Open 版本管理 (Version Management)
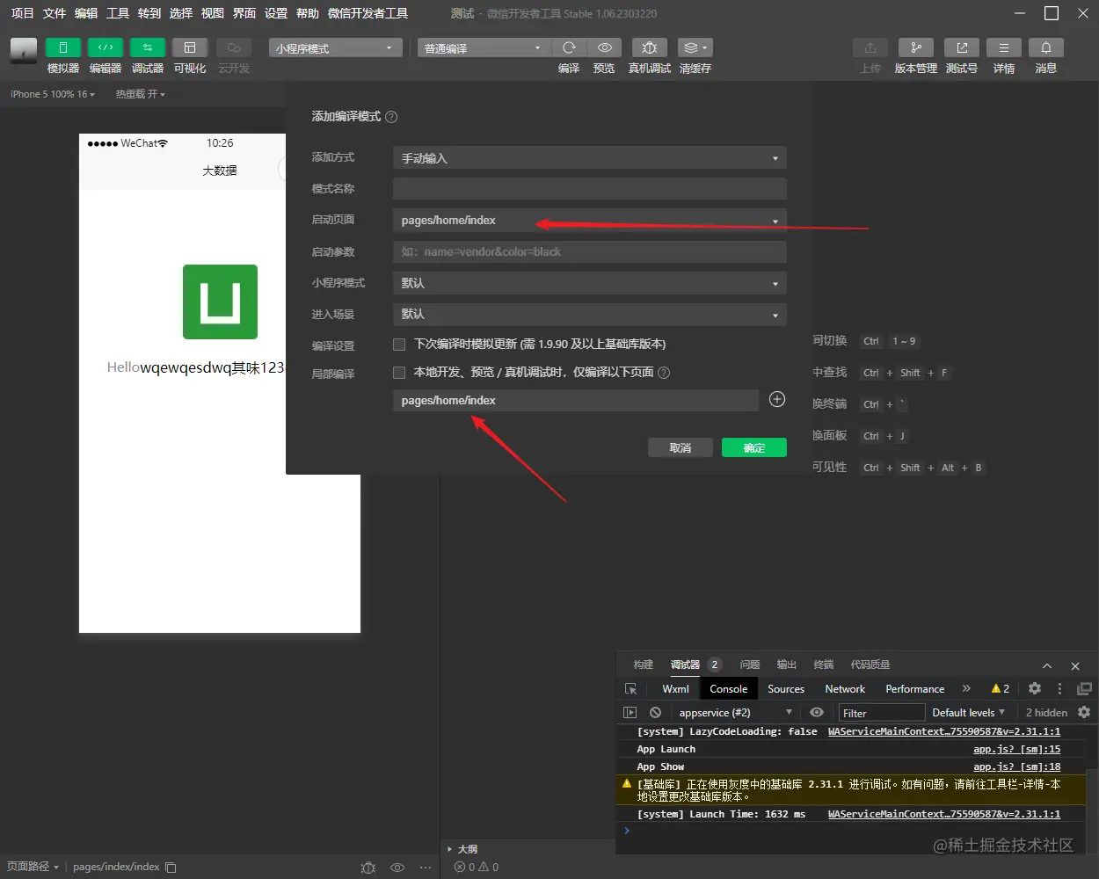The width and height of the screenshot is (1099, 879). point(915,55)
